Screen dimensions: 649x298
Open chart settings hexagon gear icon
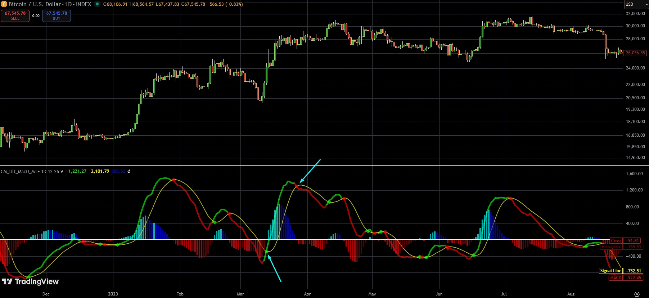(x=637, y=294)
